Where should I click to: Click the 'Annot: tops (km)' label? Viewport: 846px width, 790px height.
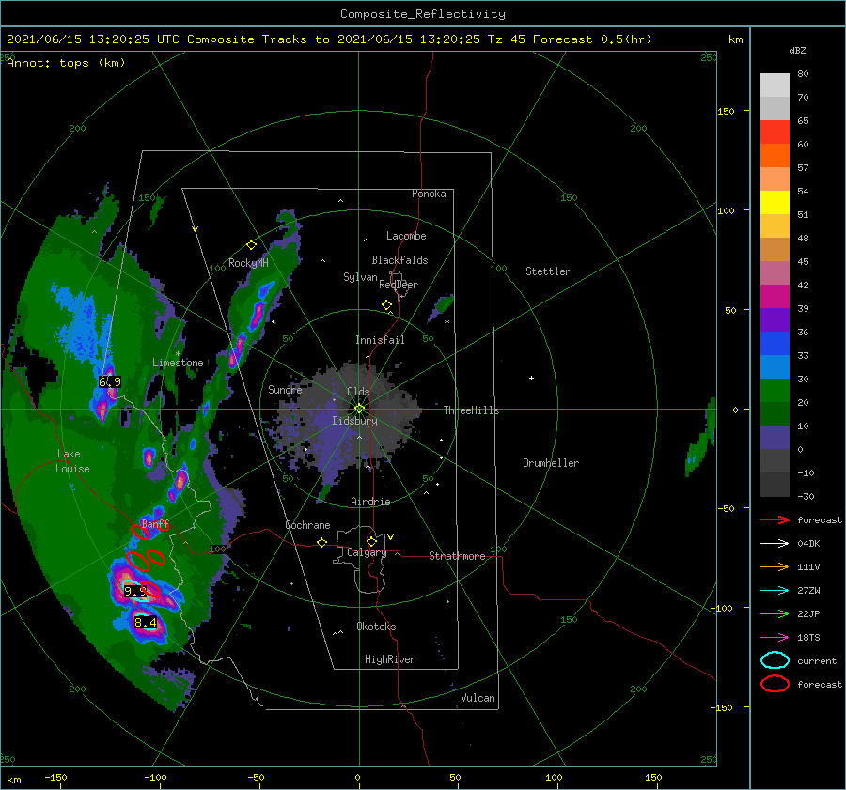coord(66,63)
